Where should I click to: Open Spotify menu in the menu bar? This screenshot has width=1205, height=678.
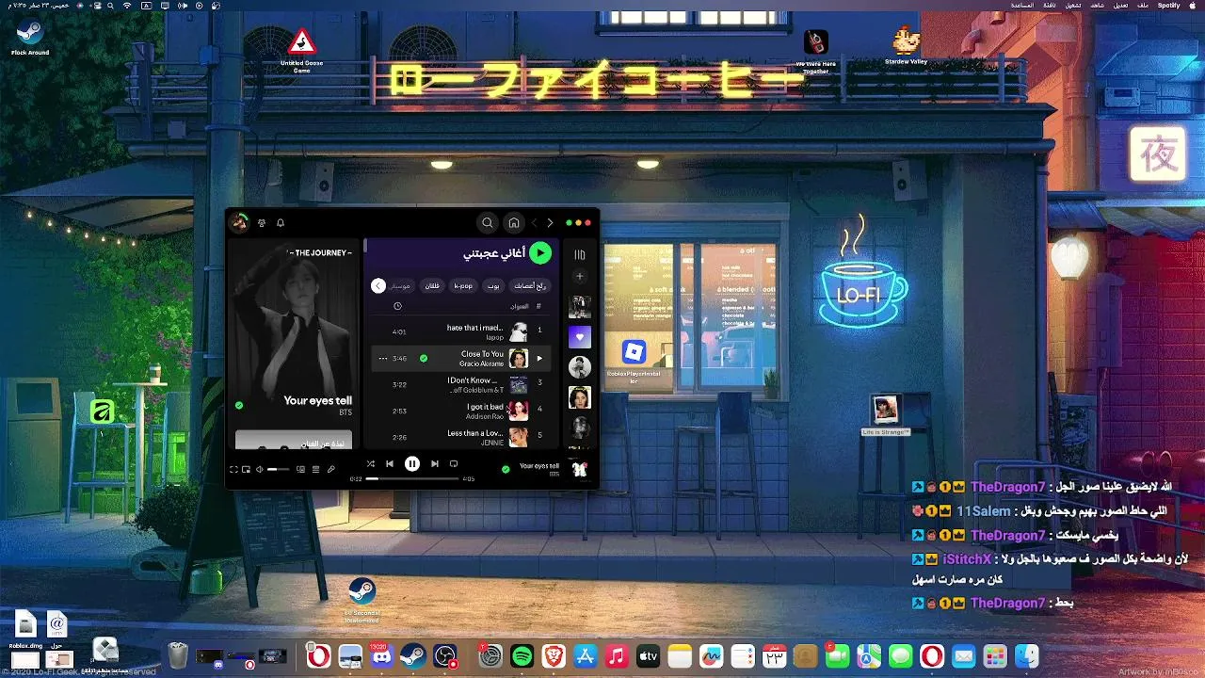pos(1168,6)
